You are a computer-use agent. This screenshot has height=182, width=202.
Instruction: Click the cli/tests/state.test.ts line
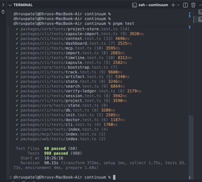point(69,81)
